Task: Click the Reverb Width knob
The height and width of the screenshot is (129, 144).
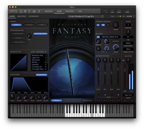Action: 107,41
